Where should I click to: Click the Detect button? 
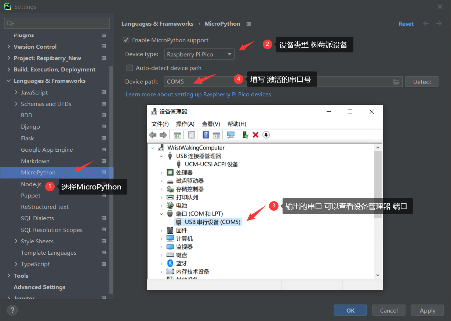tap(422, 82)
